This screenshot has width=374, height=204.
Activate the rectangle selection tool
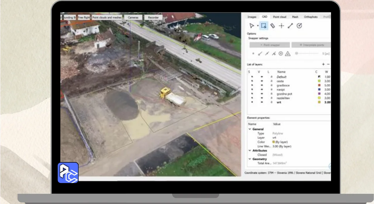pyautogui.click(x=264, y=26)
